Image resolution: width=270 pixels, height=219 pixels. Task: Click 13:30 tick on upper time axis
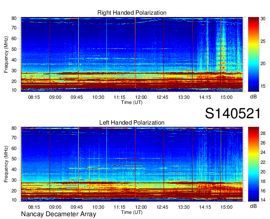click(x=184, y=97)
